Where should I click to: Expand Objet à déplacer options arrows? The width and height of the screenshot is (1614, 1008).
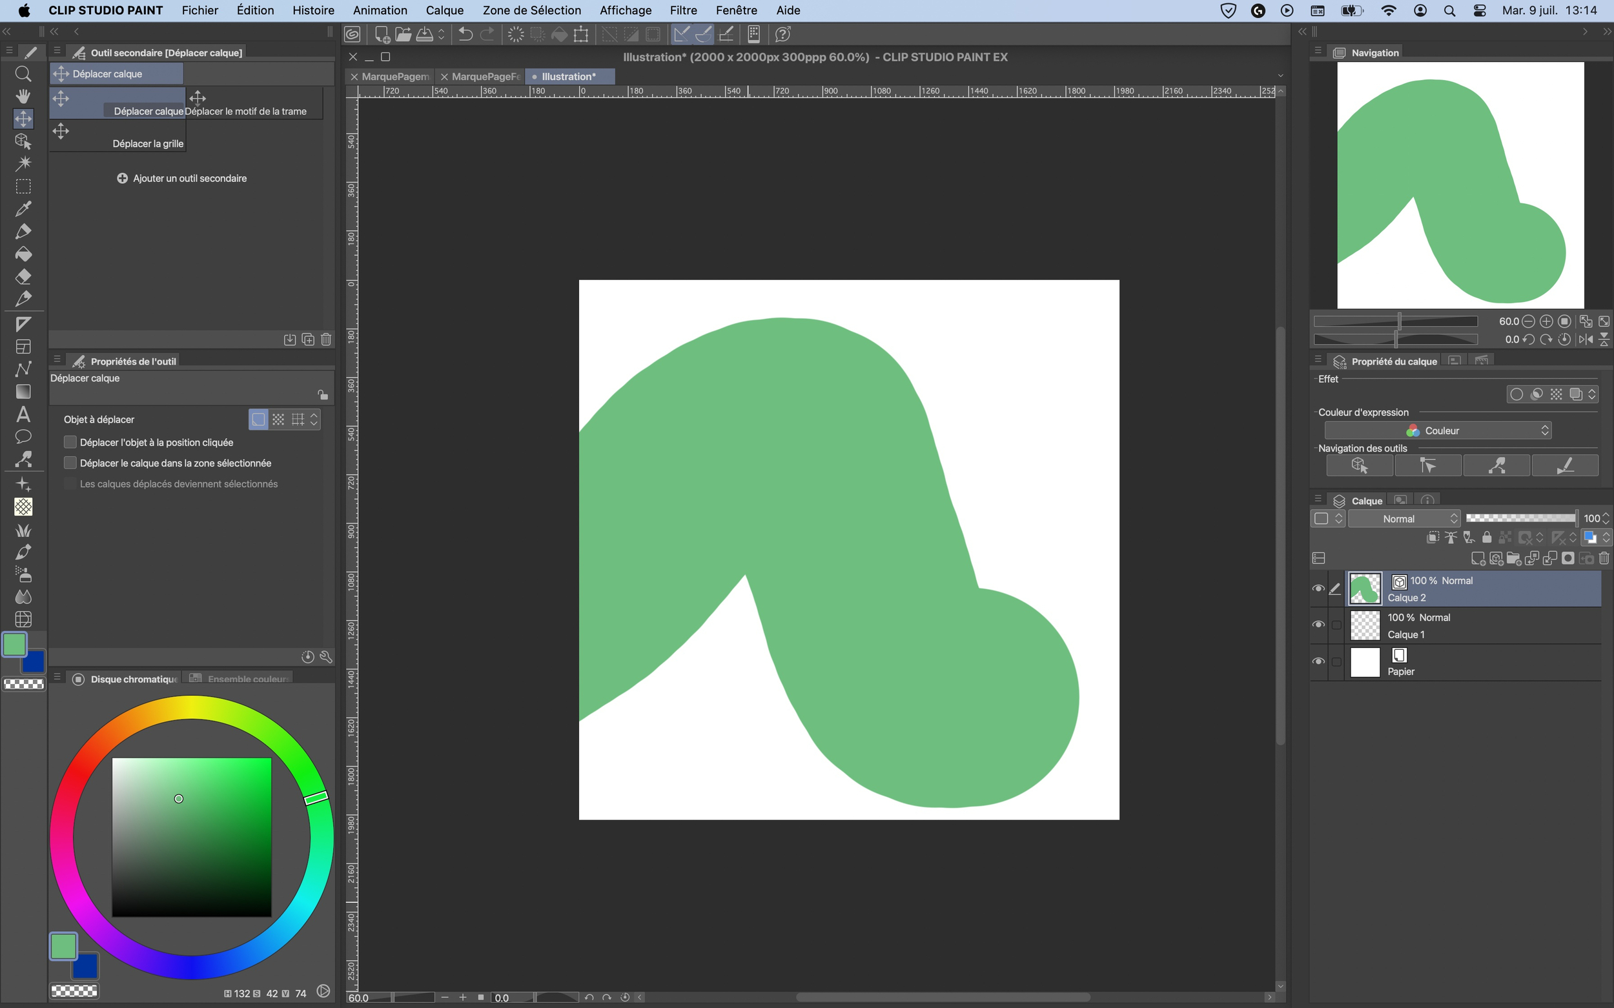pos(314,419)
